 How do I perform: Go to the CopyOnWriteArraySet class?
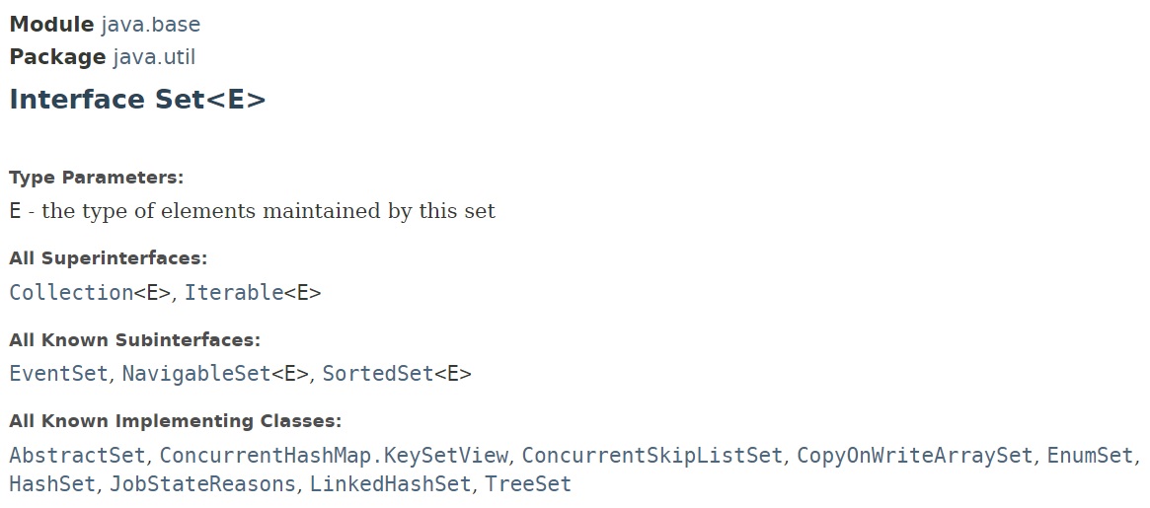pos(915,456)
